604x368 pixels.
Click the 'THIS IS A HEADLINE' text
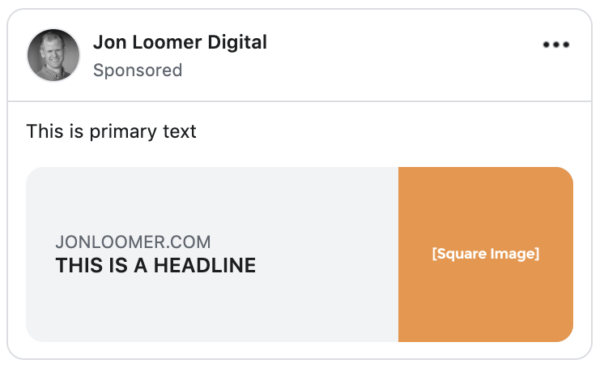155,265
